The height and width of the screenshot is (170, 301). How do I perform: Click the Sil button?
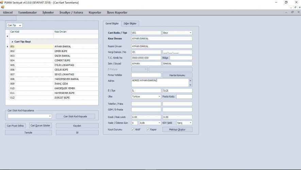[77, 133]
